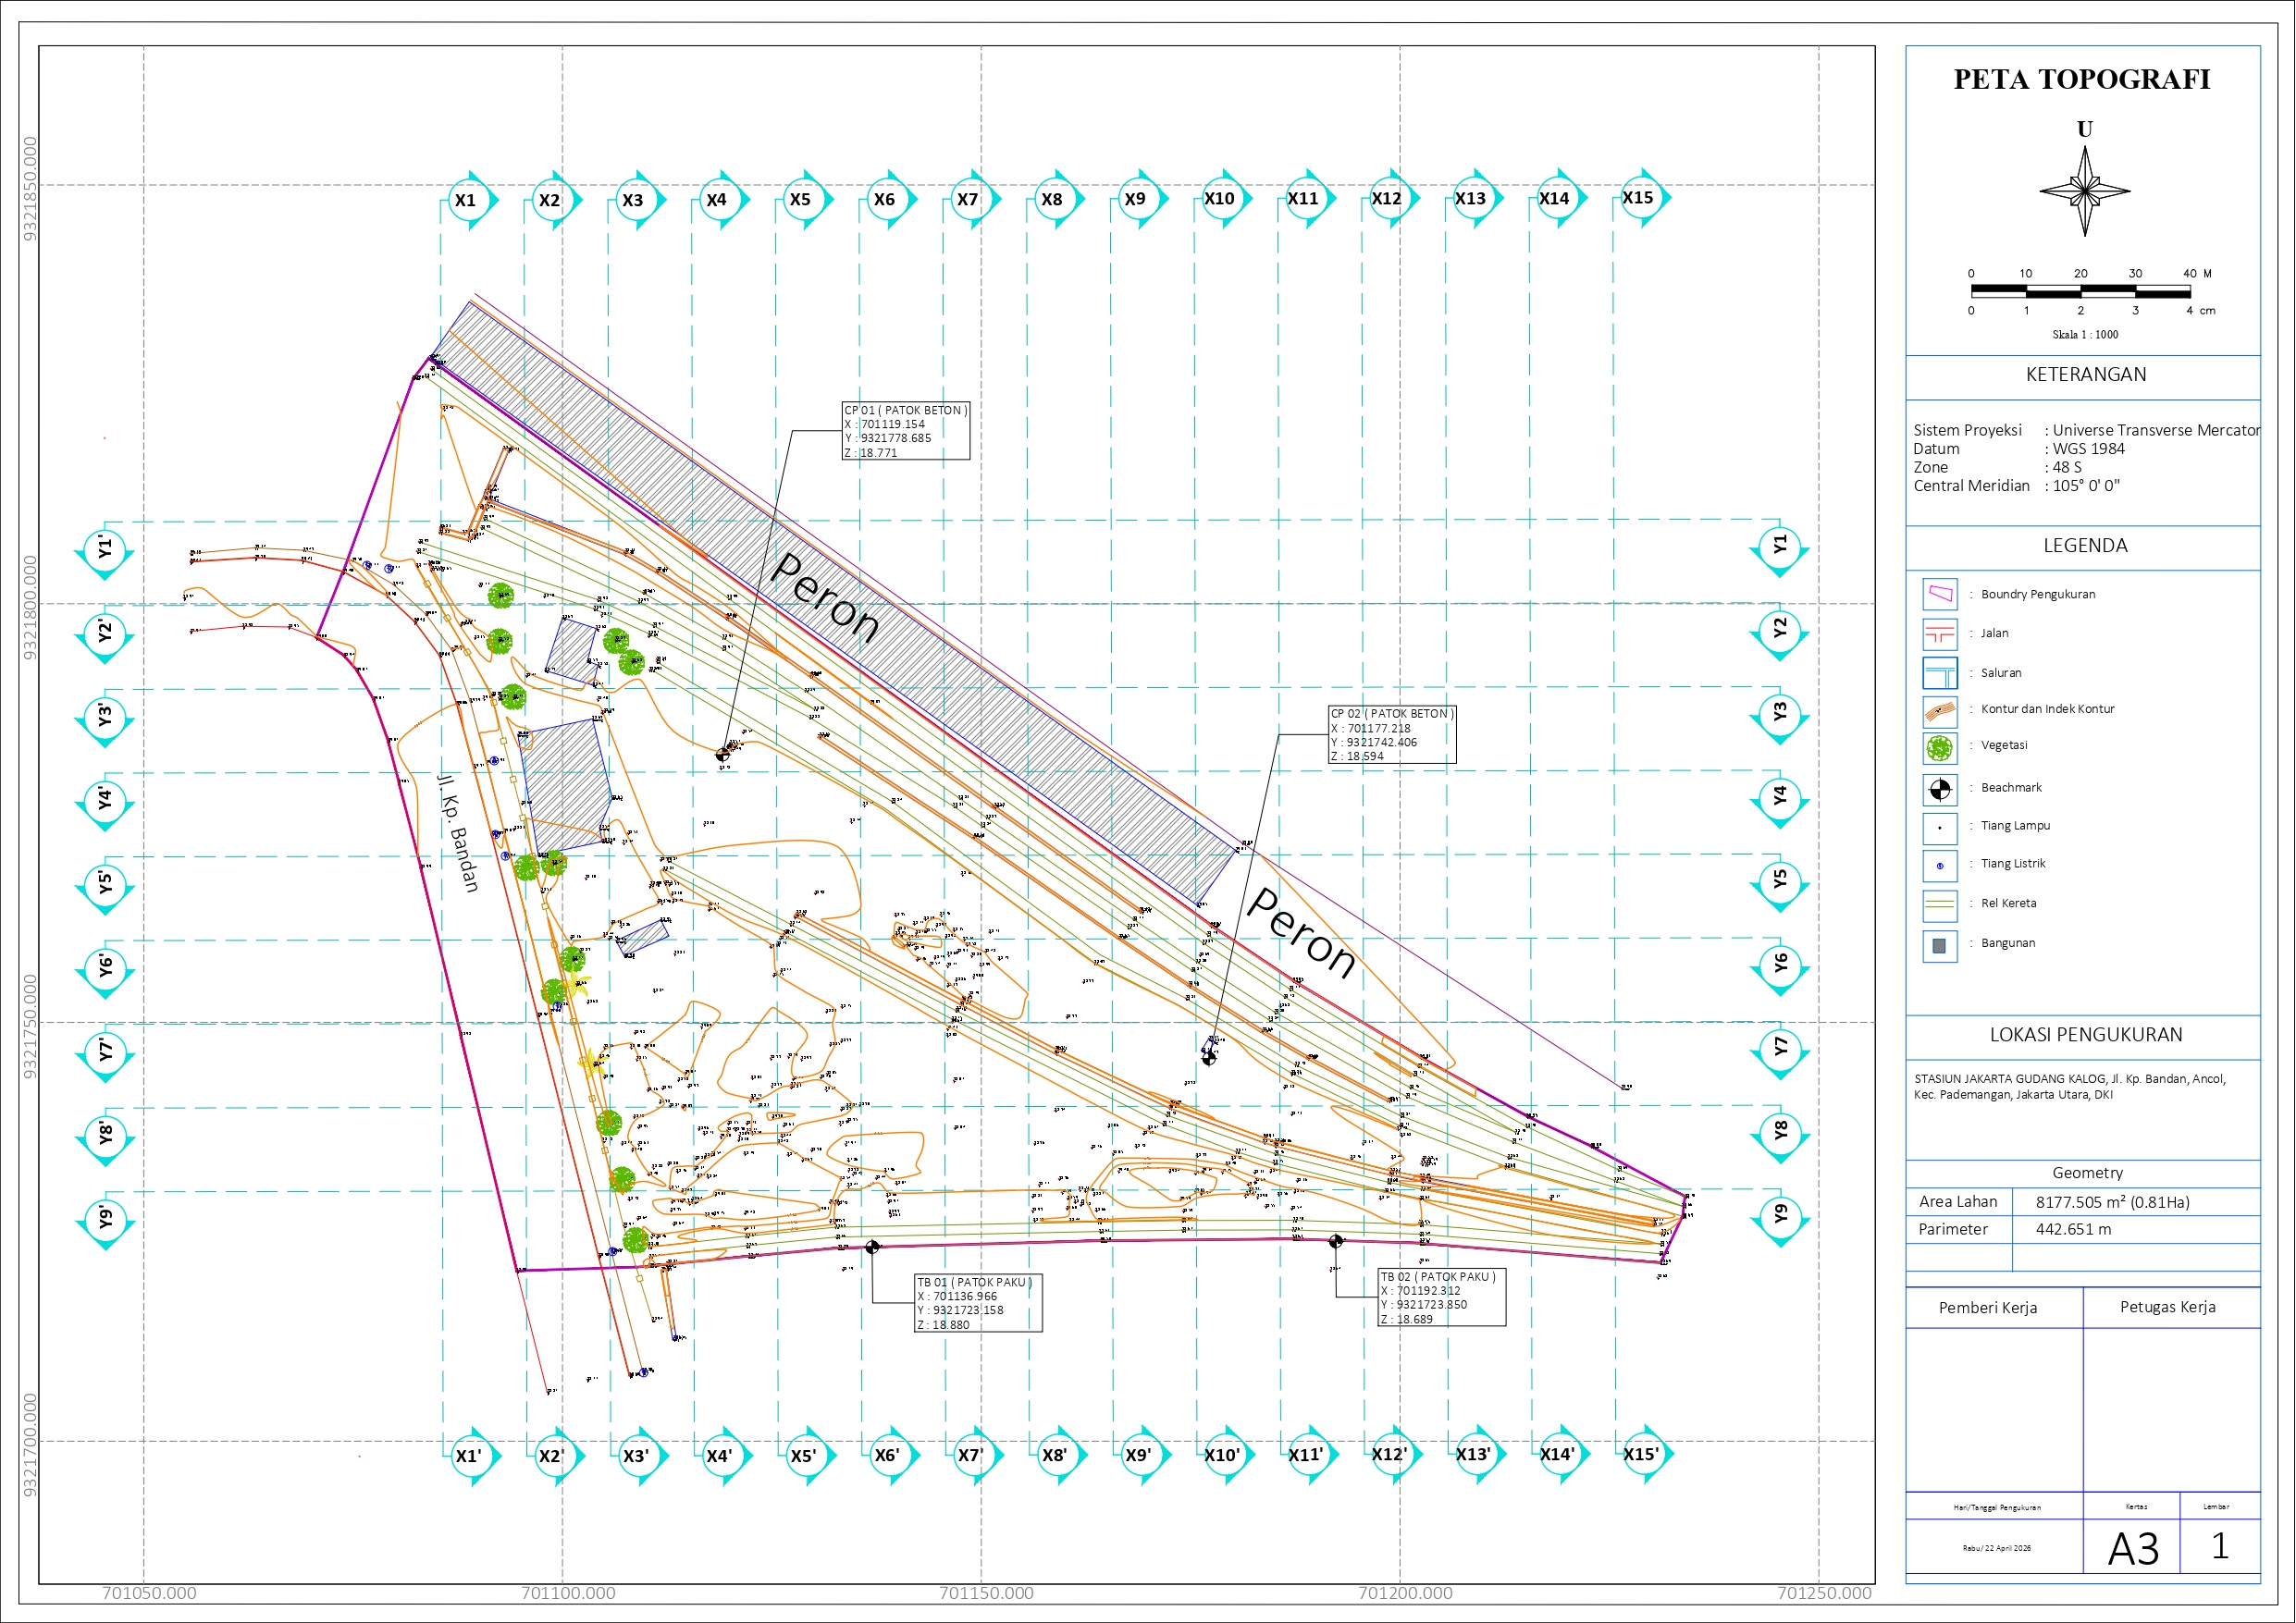Screen dimensions: 2296x1623
Task: Click the Y9' grid marker on the left
Action: 105,1220
